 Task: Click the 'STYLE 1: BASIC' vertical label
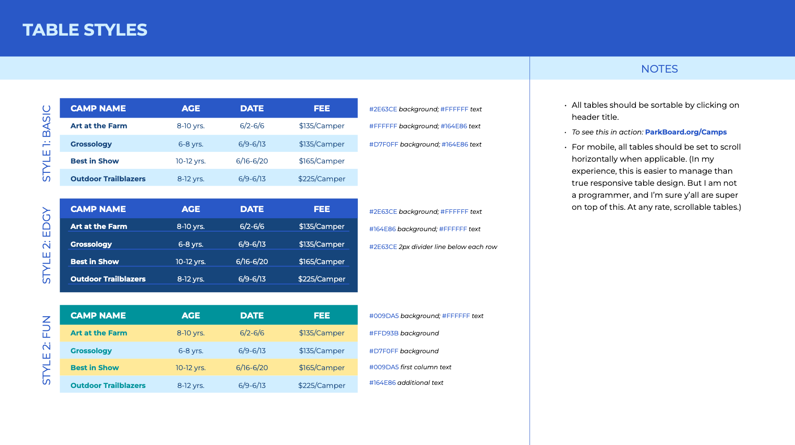[46, 143]
